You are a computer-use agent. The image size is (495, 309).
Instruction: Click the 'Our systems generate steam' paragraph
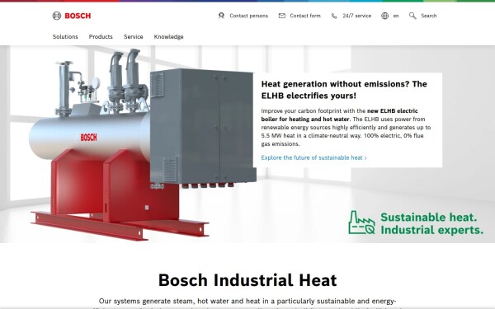click(x=247, y=303)
